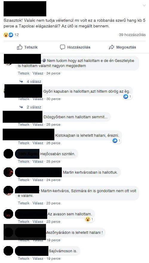This screenshot has height=263, width=149.
Task: Click Válasz under Martin kertvárosban is hallottuk
Action: [38, 180]
